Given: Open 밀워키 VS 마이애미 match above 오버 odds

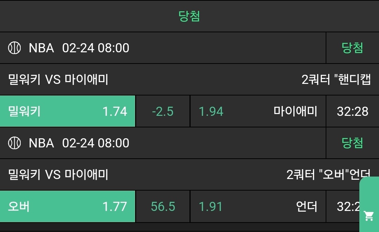Looking at the screenshot, I should coord(58,174).
